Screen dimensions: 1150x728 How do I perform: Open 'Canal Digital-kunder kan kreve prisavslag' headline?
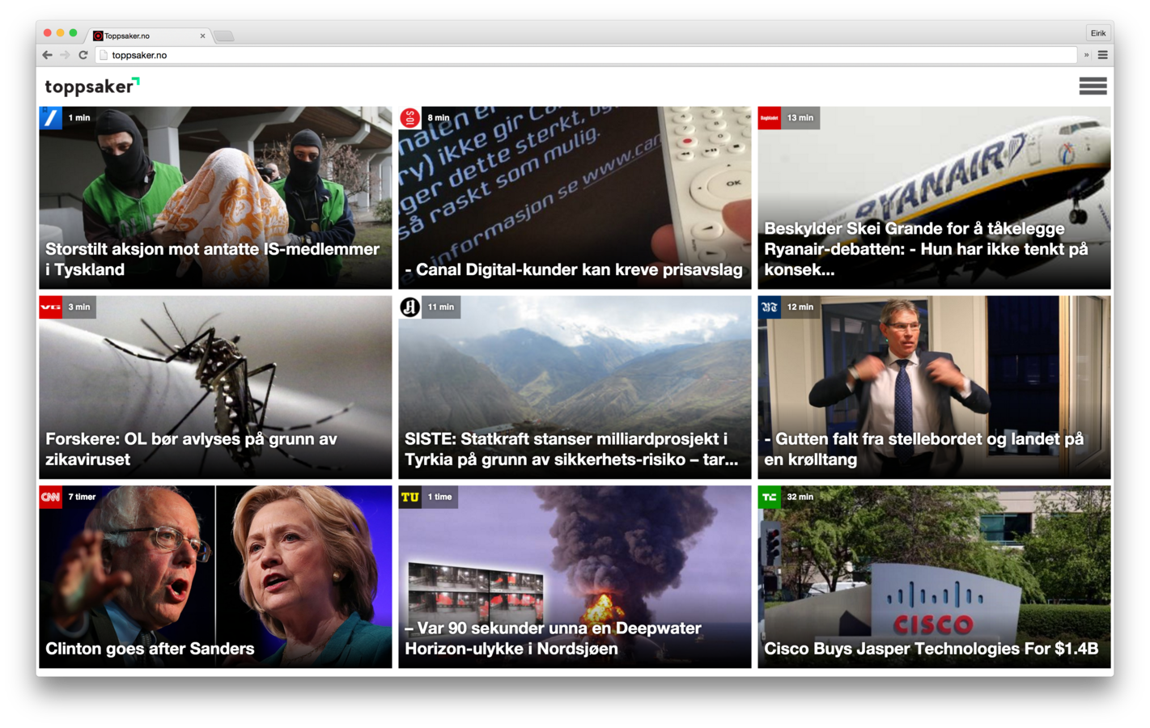coord(573,270)
